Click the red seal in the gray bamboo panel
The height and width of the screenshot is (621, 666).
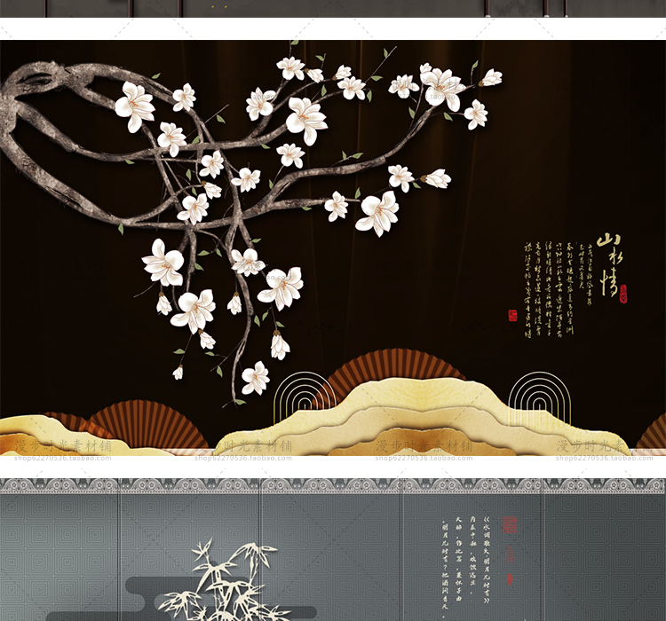pos(510,525)
